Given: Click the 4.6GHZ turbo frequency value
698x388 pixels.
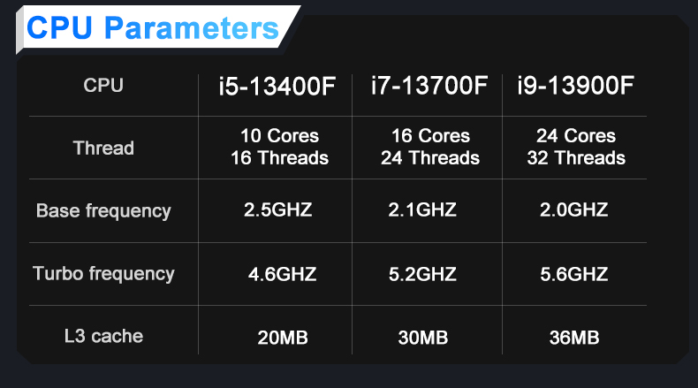Looking at the screenshot, I should tap(282, 274).
